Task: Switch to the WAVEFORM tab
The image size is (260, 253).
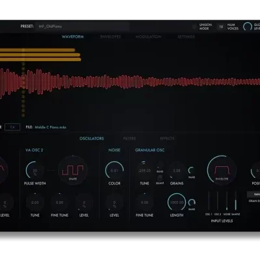Action: [73, 36]
